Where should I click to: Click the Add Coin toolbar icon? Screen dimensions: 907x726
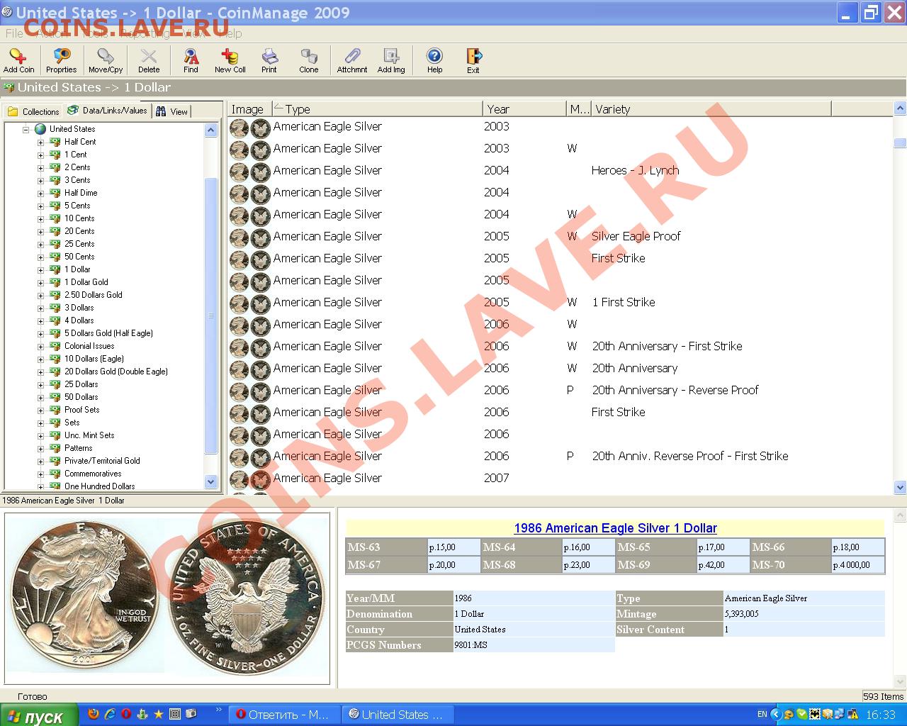coord(18,60)
